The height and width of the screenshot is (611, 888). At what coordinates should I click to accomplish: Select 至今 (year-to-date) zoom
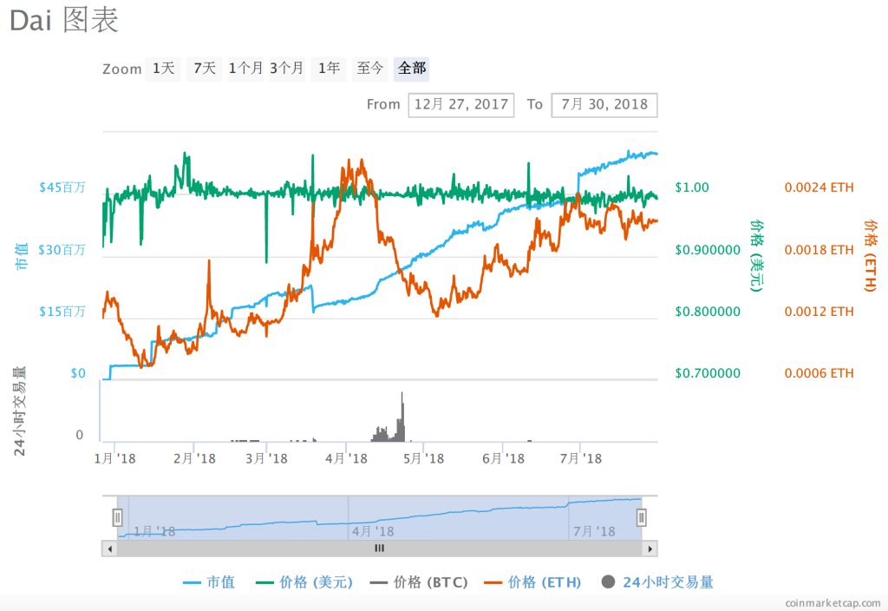coord(370,69)
